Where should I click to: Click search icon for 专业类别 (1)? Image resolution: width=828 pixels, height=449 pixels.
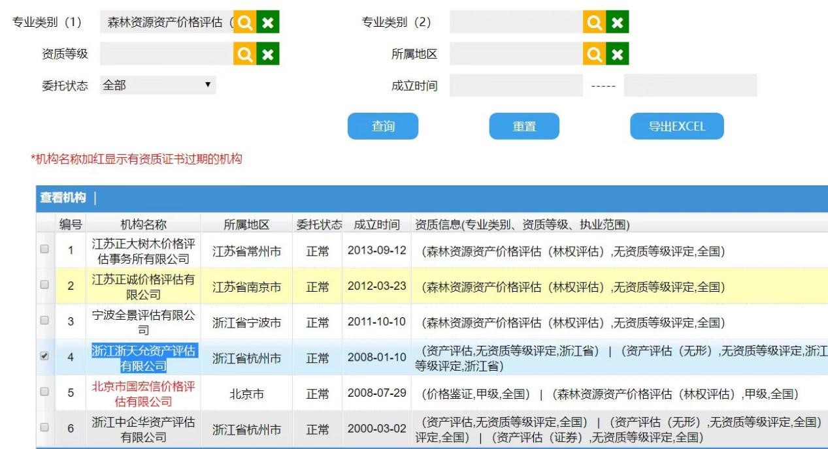click(x=244, y=23)
